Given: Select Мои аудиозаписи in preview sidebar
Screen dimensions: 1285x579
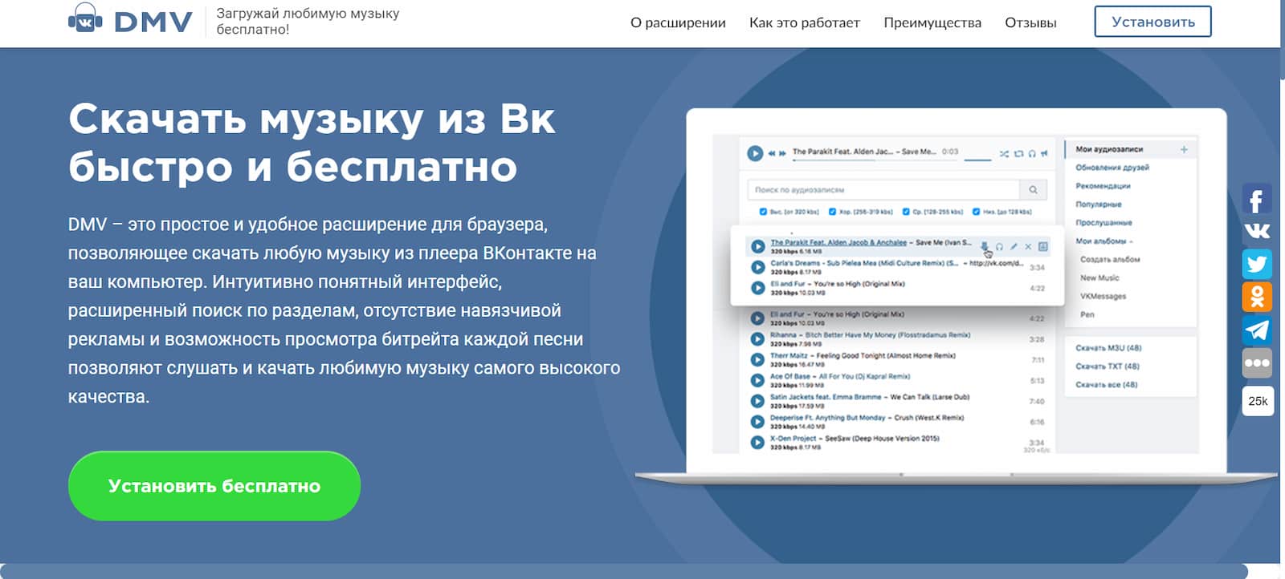Looking at the screenshot, I should coord(1109,149).
